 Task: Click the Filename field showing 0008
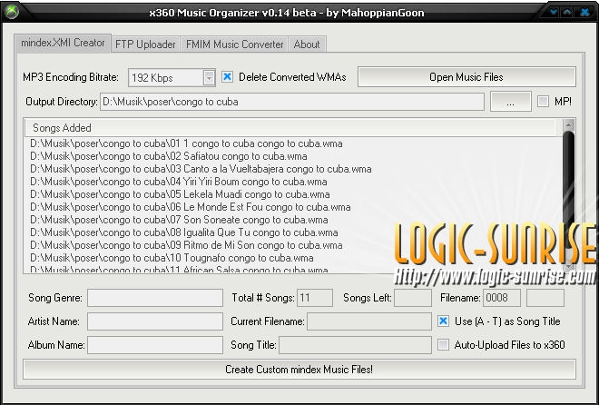[x=502, y=298]
